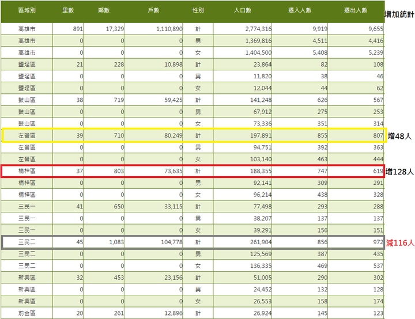415x319 pixels.
Task: Select the 新興區 name in the 51,005 row
Action: pos(27,278)
